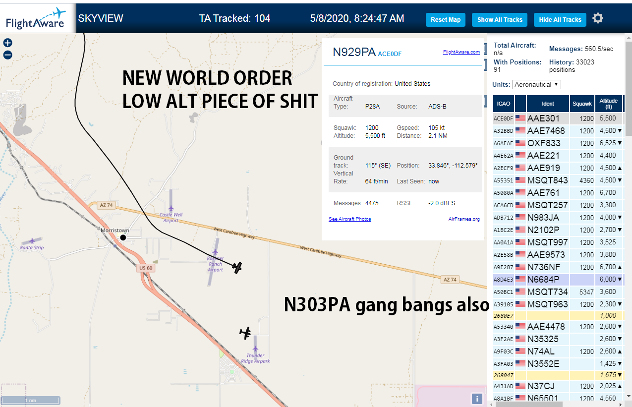Select the N736NF aircraft row
This screenshot has width=632, height=407.
click(x=558, y=267)
